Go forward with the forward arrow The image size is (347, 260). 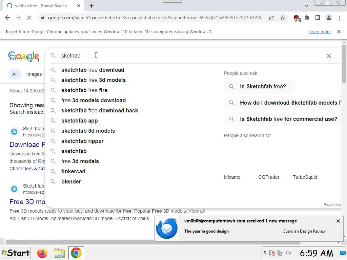pos(18,18)
